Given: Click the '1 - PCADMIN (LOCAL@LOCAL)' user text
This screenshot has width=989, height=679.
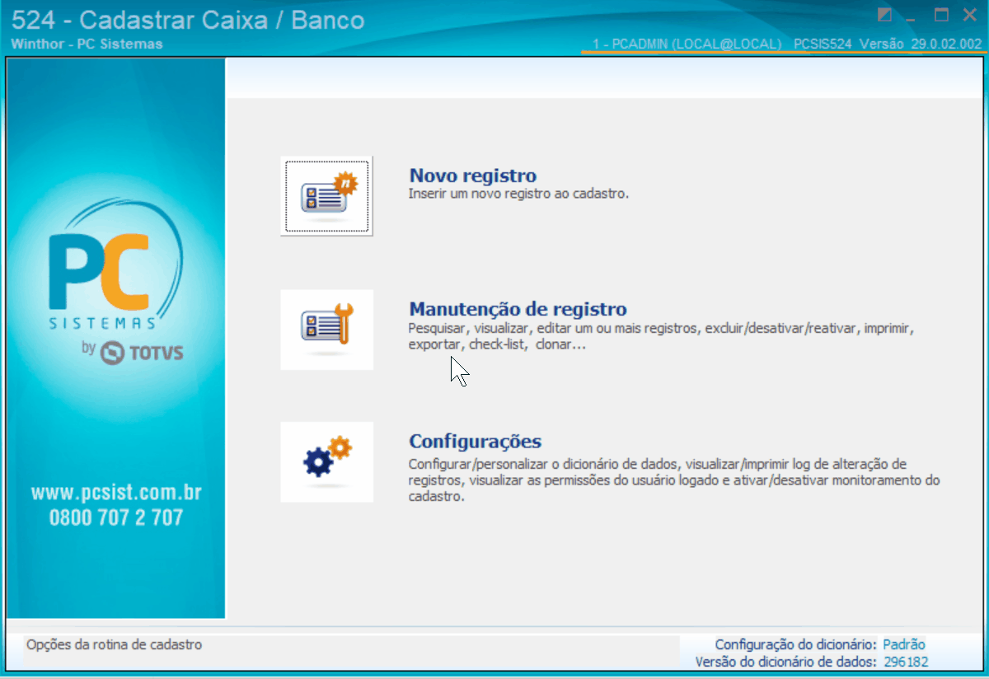Looking at the screenshot, I should coord(687,44).
